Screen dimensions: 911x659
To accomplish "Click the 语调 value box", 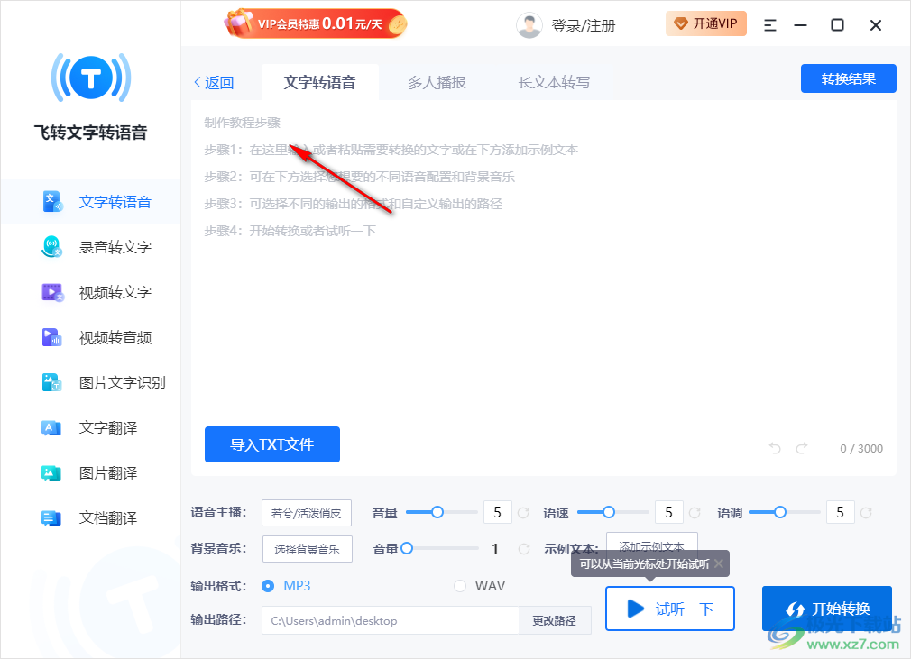I will point(840,512).
